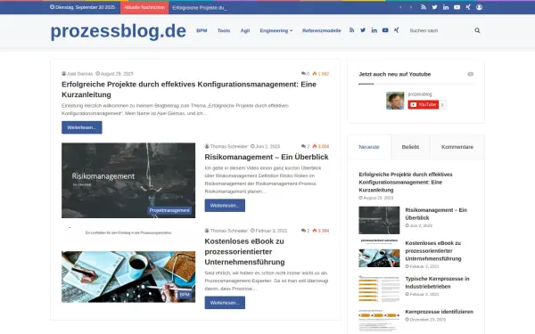Open LinkedIn icon in the main navigation

(x=374, y=30)
